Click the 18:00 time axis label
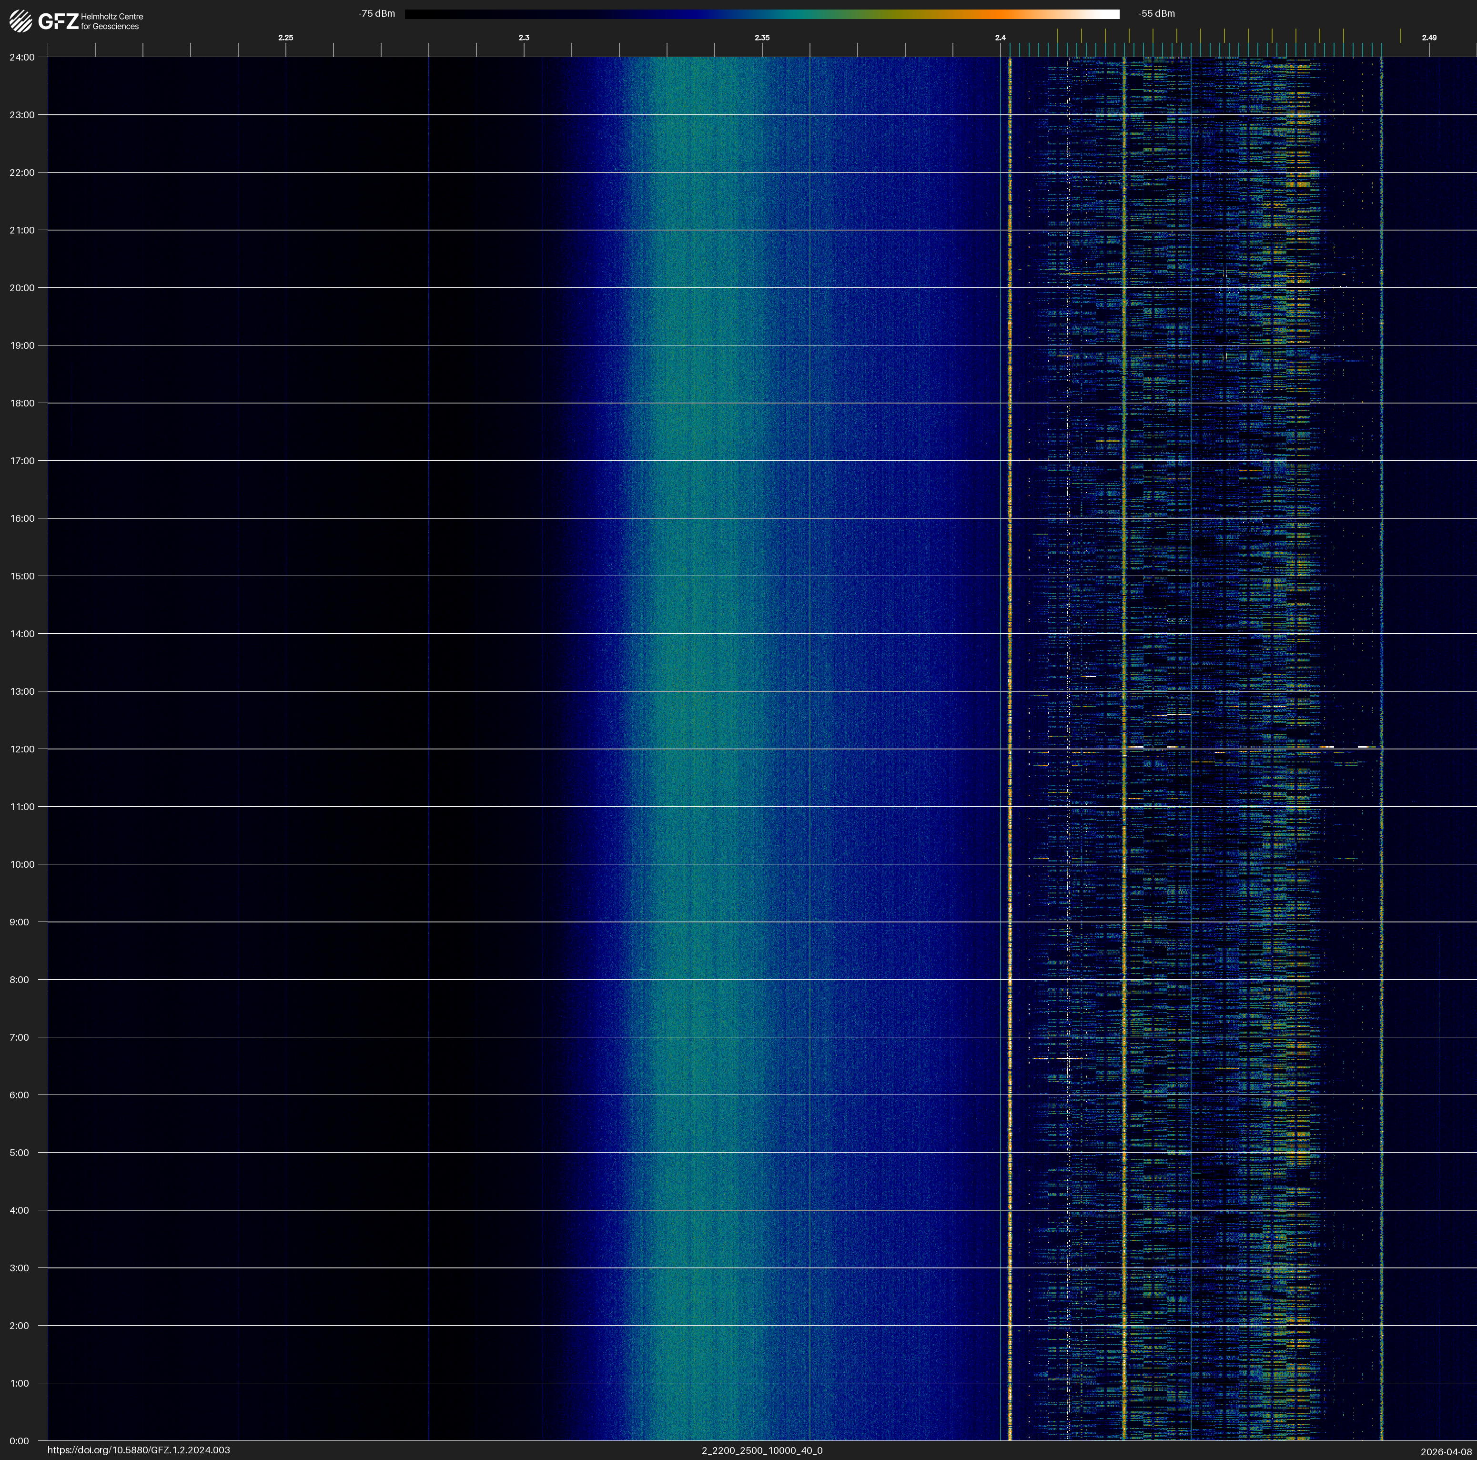Viewport: 1477px width, 1460px height. (x=22, y=403)
